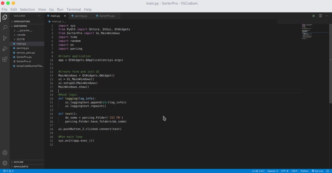Open the Source Control view
The height and width of the screenshot is (173, 332).
point(5,38)
